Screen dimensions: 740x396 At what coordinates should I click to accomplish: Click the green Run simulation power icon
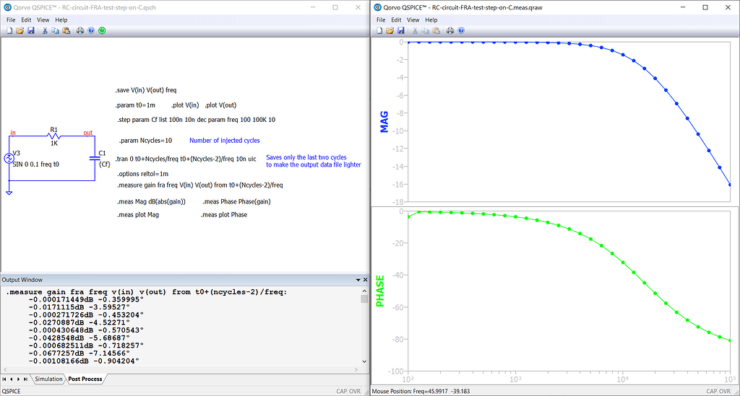coord(102,31)
